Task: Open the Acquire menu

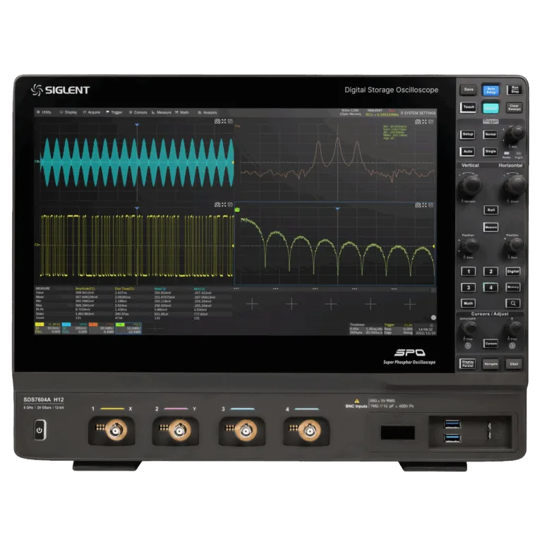Action: click(x=92, y=112)
